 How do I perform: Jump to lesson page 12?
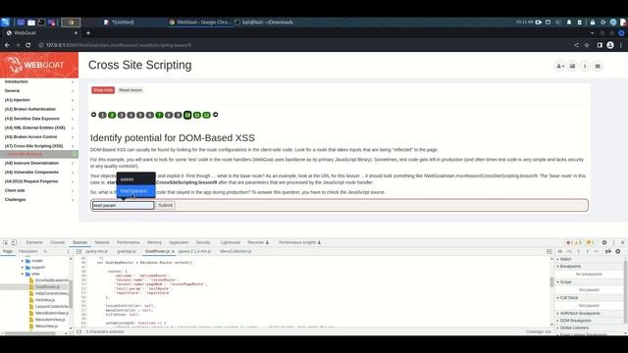tap(206, 116)
